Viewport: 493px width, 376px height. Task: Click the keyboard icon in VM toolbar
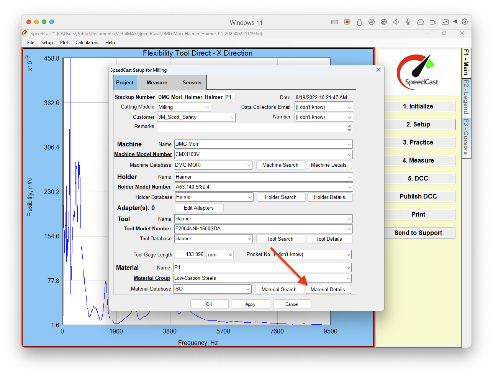334,22
